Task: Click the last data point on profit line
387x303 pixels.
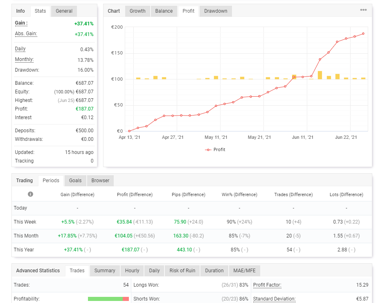Action: click(363, 34)
